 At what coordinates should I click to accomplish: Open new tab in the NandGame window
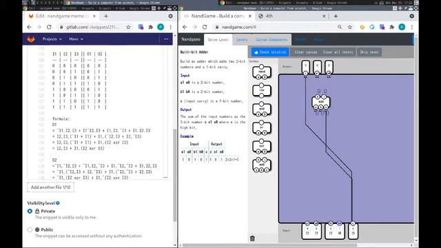336,17
